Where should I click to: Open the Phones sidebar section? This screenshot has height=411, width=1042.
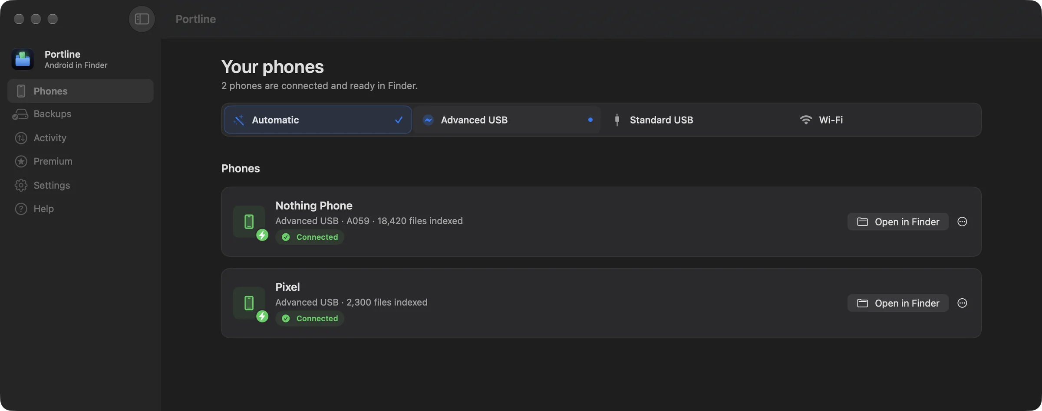(80, 91)
